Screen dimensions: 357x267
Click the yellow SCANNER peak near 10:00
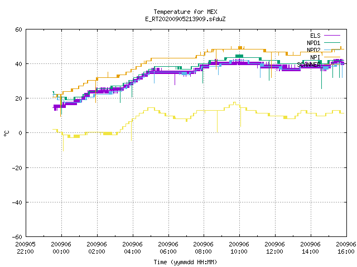(234, 103)
